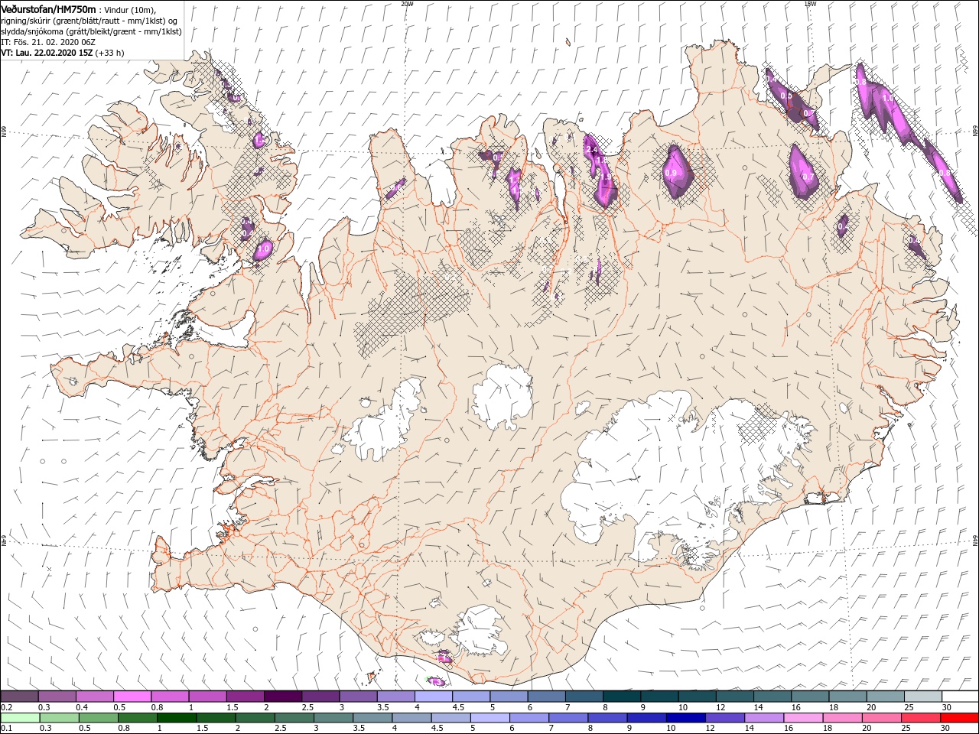
Task: Pick the bright red rain swatch after 30
Action: click(x=961, y=717)
